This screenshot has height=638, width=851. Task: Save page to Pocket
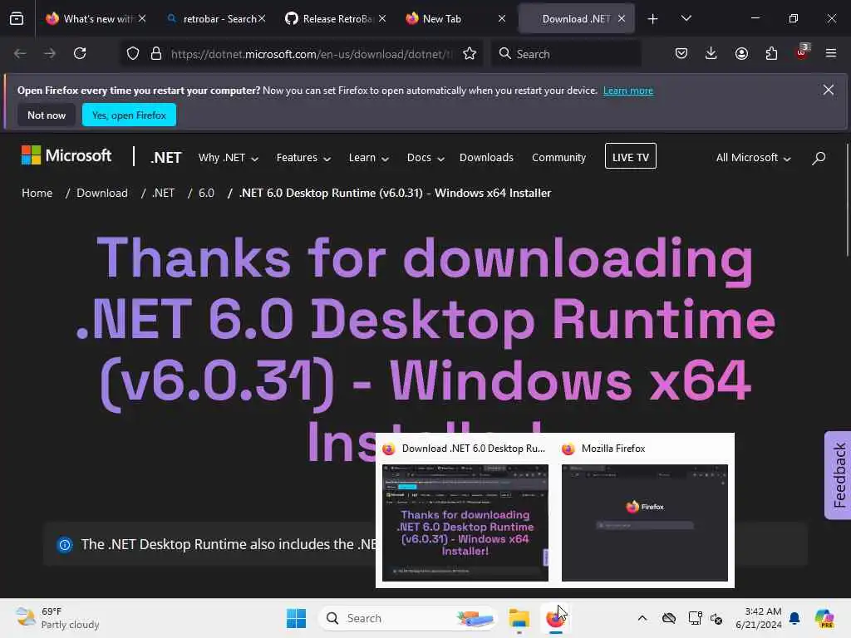point(681,53)
